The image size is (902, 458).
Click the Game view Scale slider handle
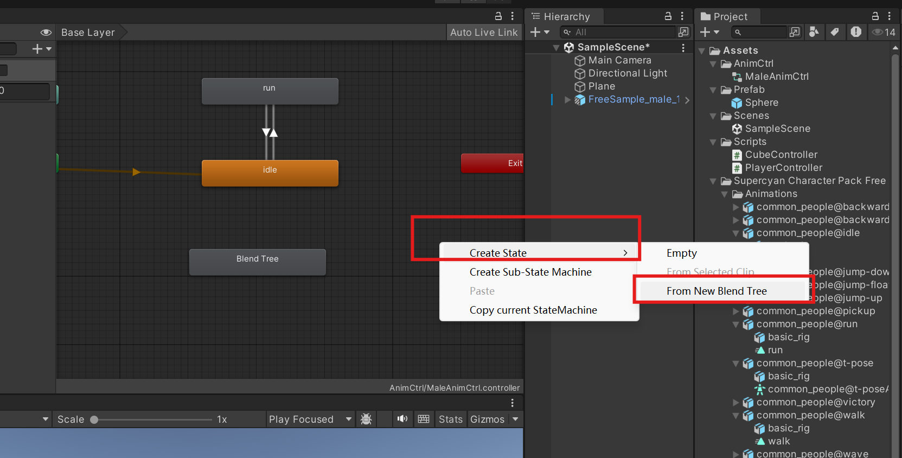pyautogui.click(x=94, y=419)
